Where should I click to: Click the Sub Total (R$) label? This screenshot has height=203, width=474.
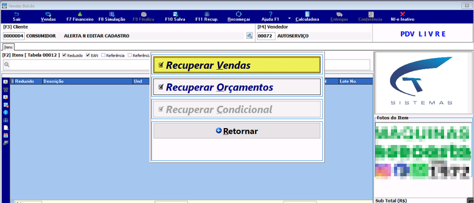[x=391, y=201]
